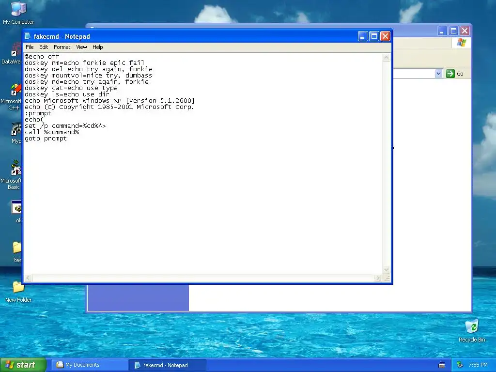Close the fakecmd Notepad window
The image size is (496, 372).
[x=385, y=36]
